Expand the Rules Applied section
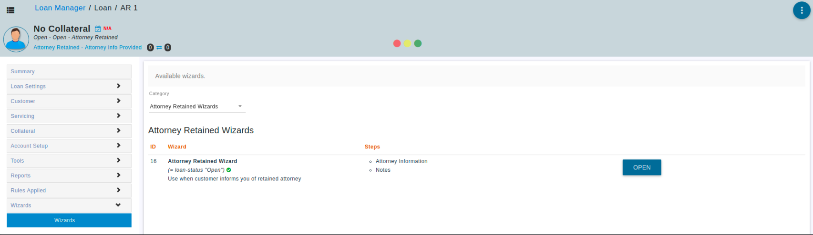Image resolution: width=813 pixels, height=235 pixels. tap(69, 190)
